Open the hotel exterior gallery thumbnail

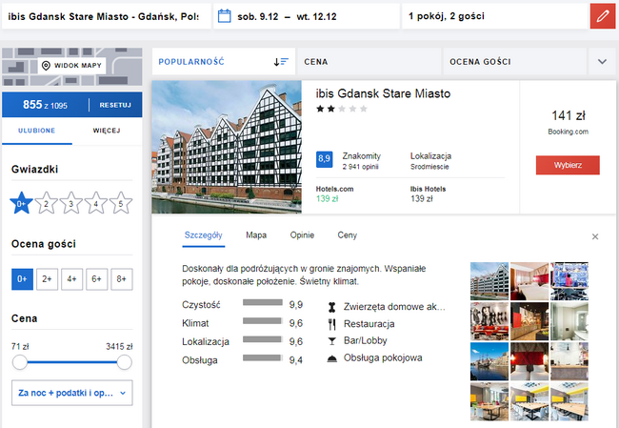point(489,281)
